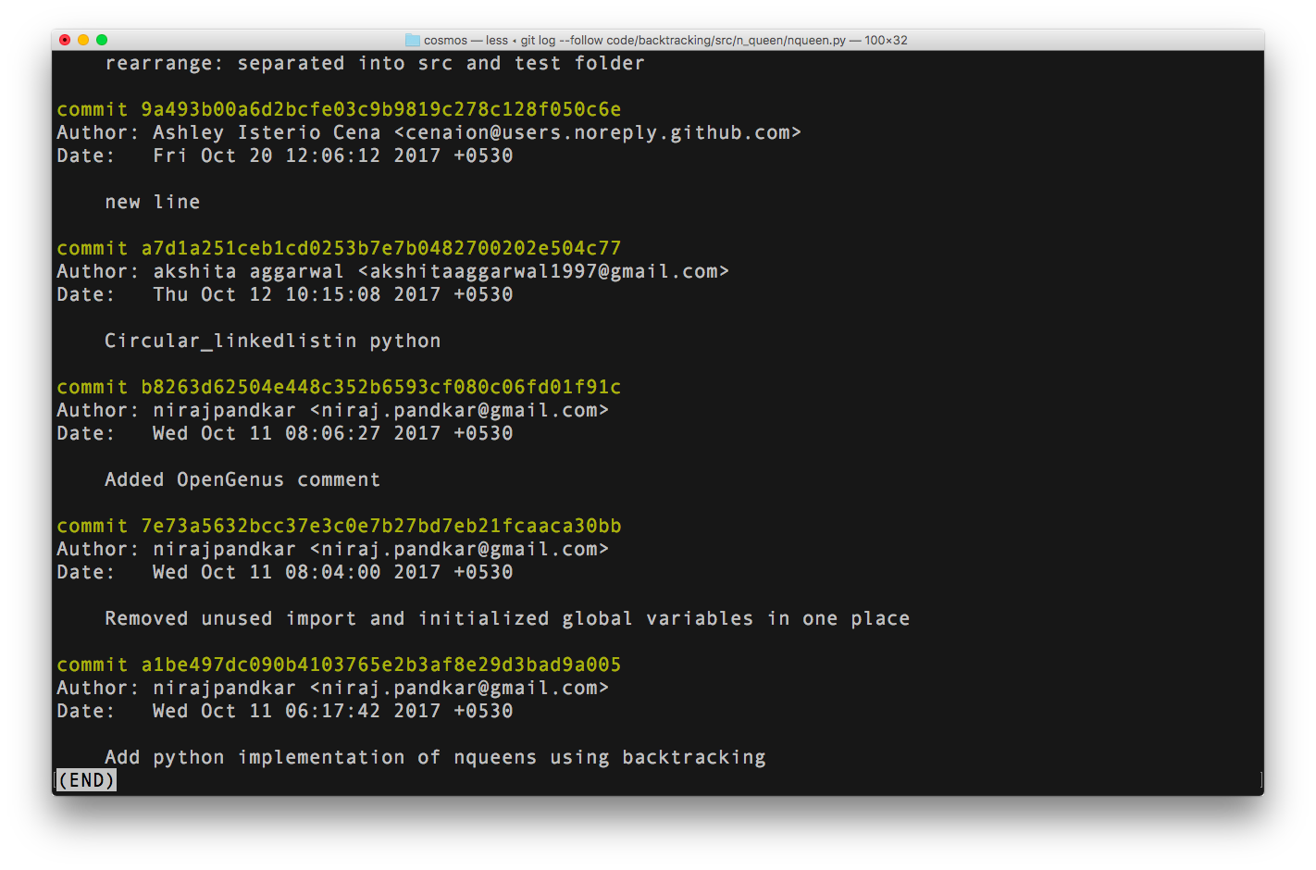Click the folder icon in title bar
1316x870 pixels.
[x=413, y=40]
